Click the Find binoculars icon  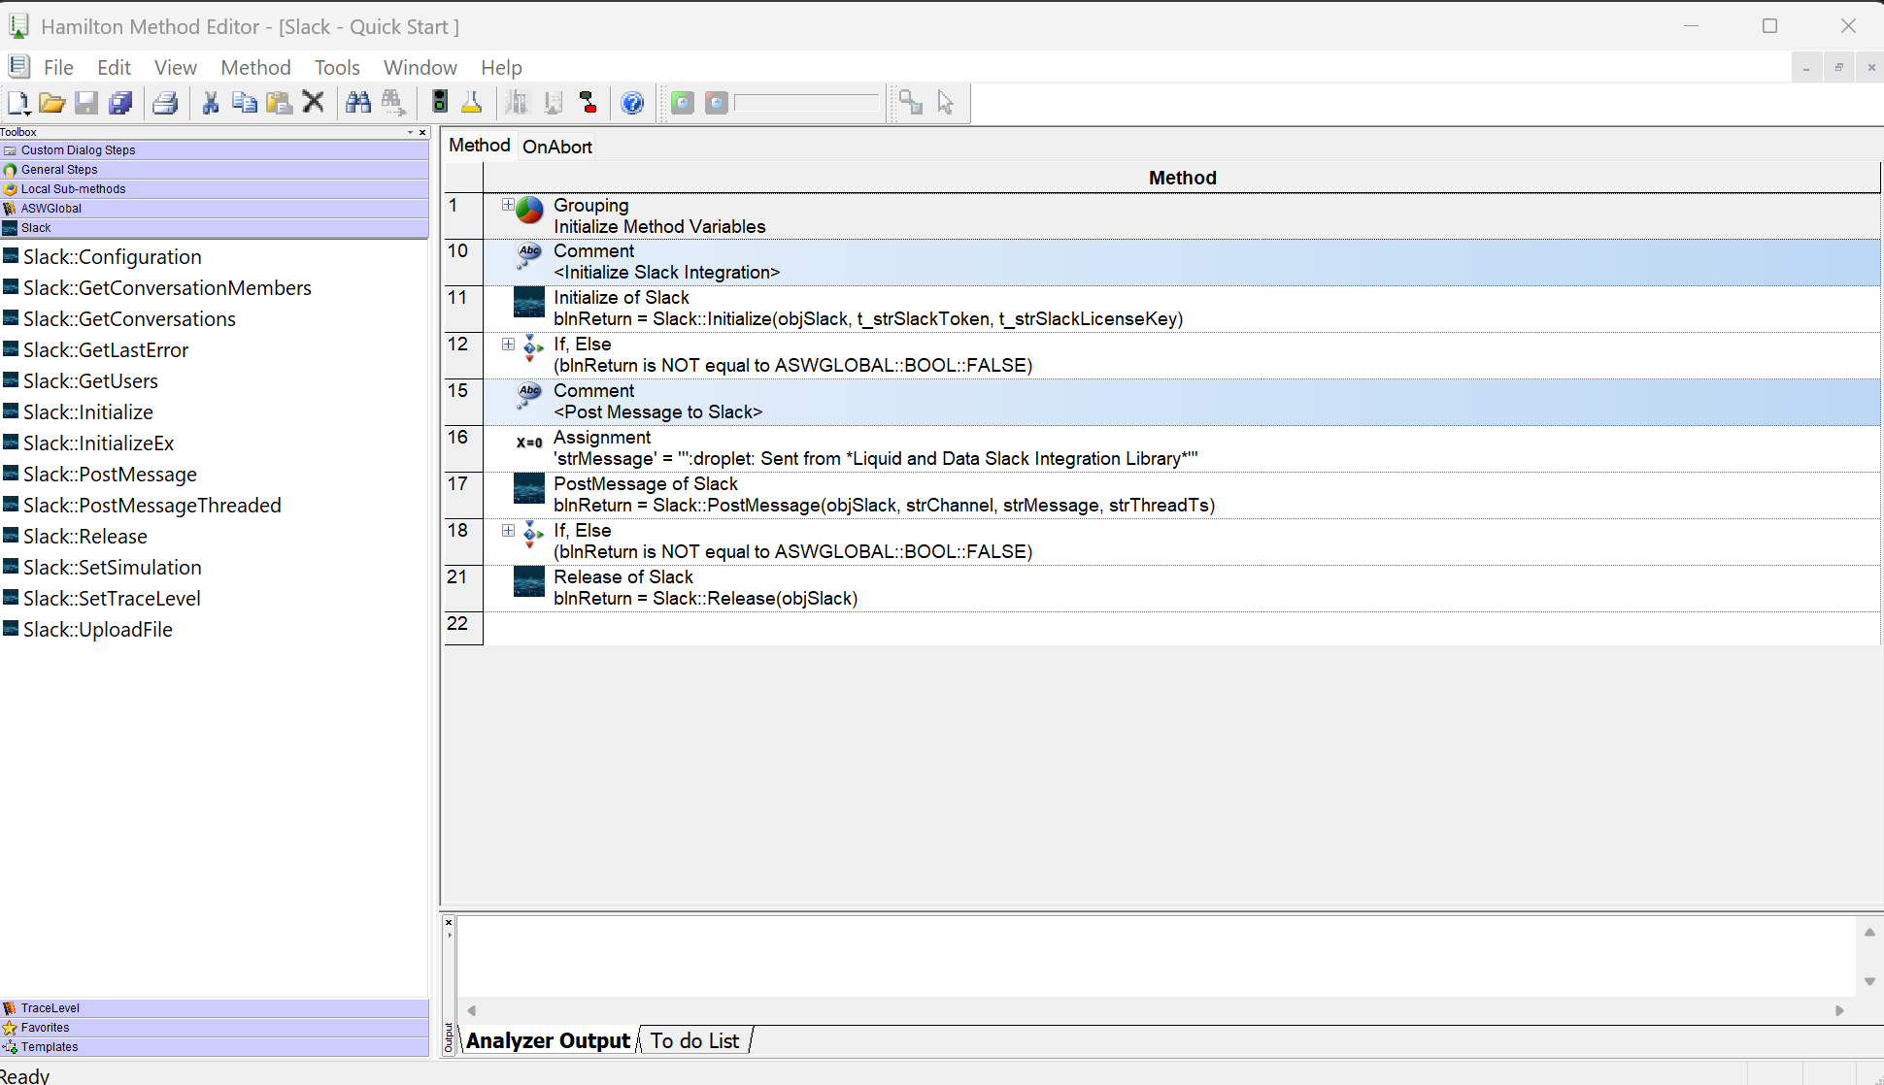coord(358,103)
